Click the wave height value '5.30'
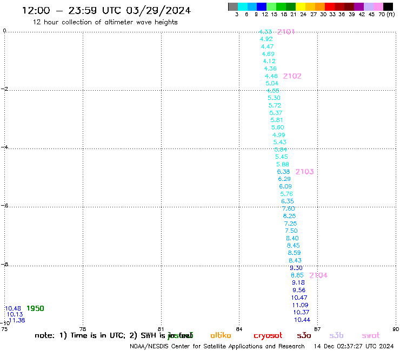400x351 pixels. pos(274,98)
